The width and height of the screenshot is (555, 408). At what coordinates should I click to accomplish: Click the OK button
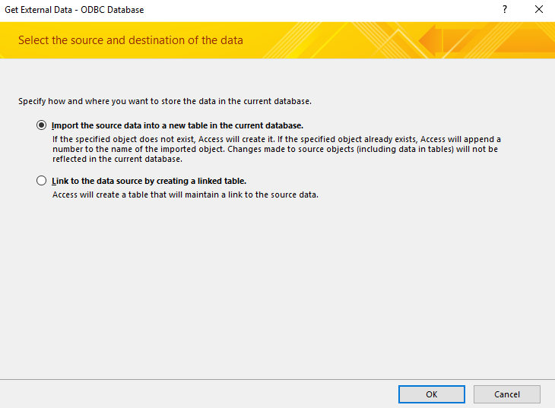[x=431, y=394]
